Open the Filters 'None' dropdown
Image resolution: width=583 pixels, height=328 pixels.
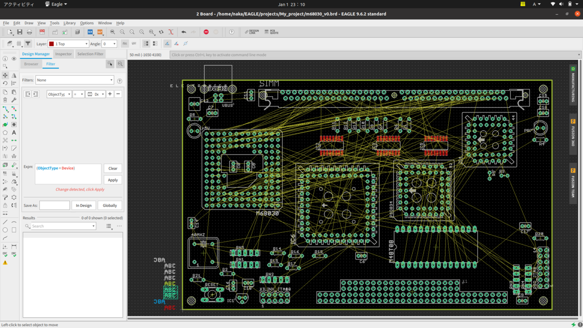74,80
